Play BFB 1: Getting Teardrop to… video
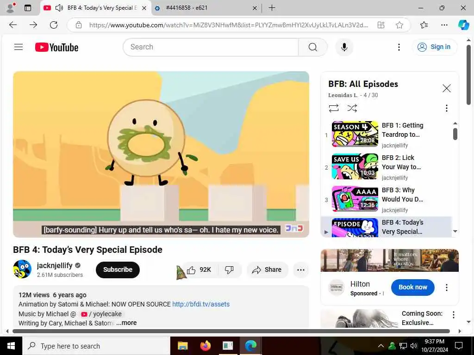This screenshot has width=474, height=355. (387, 135)
